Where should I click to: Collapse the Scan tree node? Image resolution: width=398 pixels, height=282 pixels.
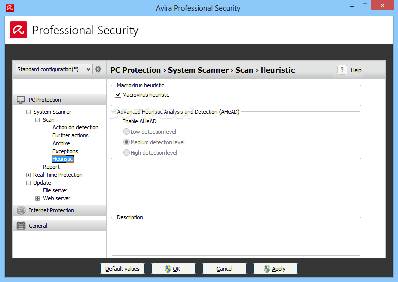pos(37,120)
